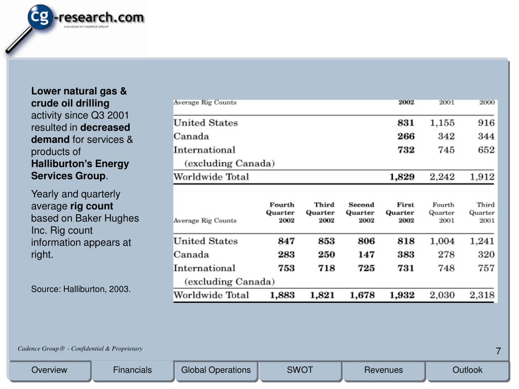Select yearly International 2001 value 745
This screenshot has height=389, width=519.
pos(446,150)
